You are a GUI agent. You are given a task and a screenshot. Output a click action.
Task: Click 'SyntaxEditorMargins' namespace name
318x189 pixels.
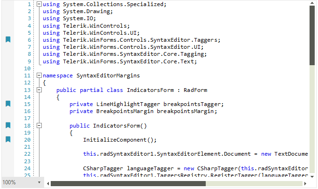(108, 76)
